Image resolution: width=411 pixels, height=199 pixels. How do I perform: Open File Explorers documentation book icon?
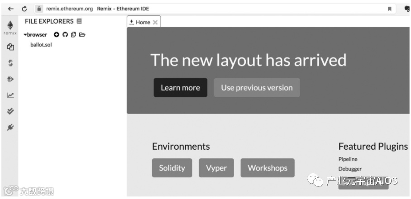[x=79, y=21]
